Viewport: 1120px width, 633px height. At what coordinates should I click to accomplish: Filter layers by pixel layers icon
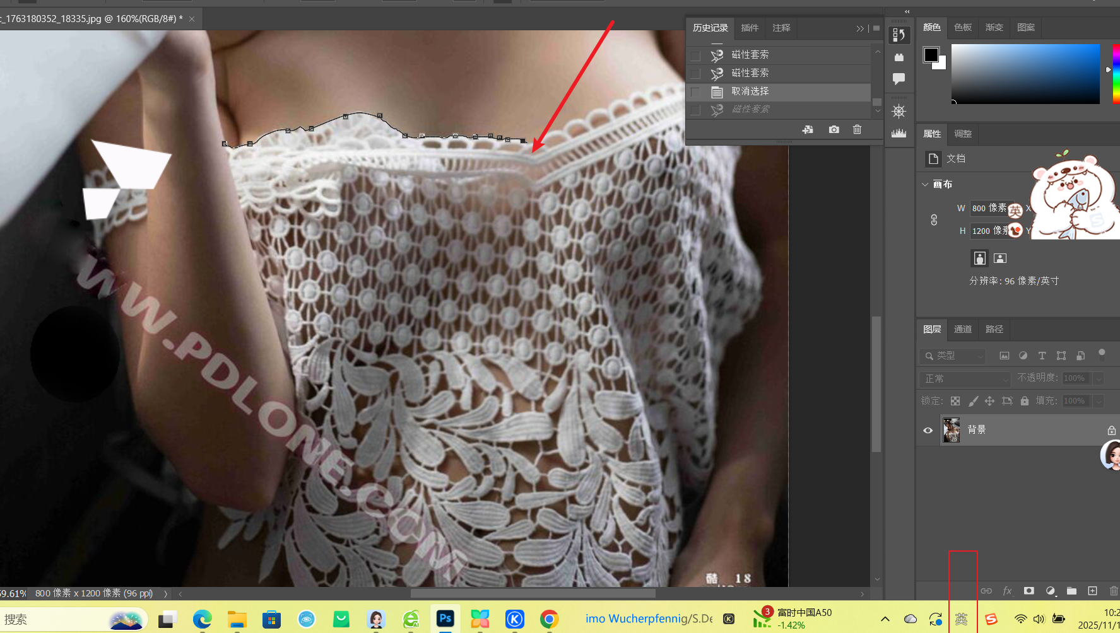(x=1004, y=356)
